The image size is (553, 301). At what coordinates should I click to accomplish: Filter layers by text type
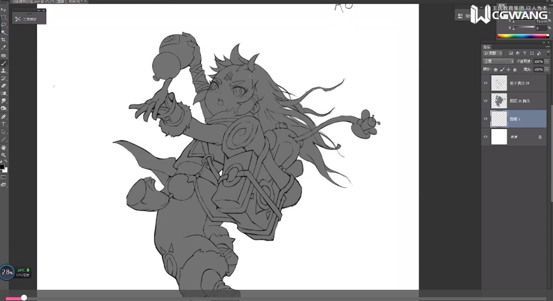point(524,53)
